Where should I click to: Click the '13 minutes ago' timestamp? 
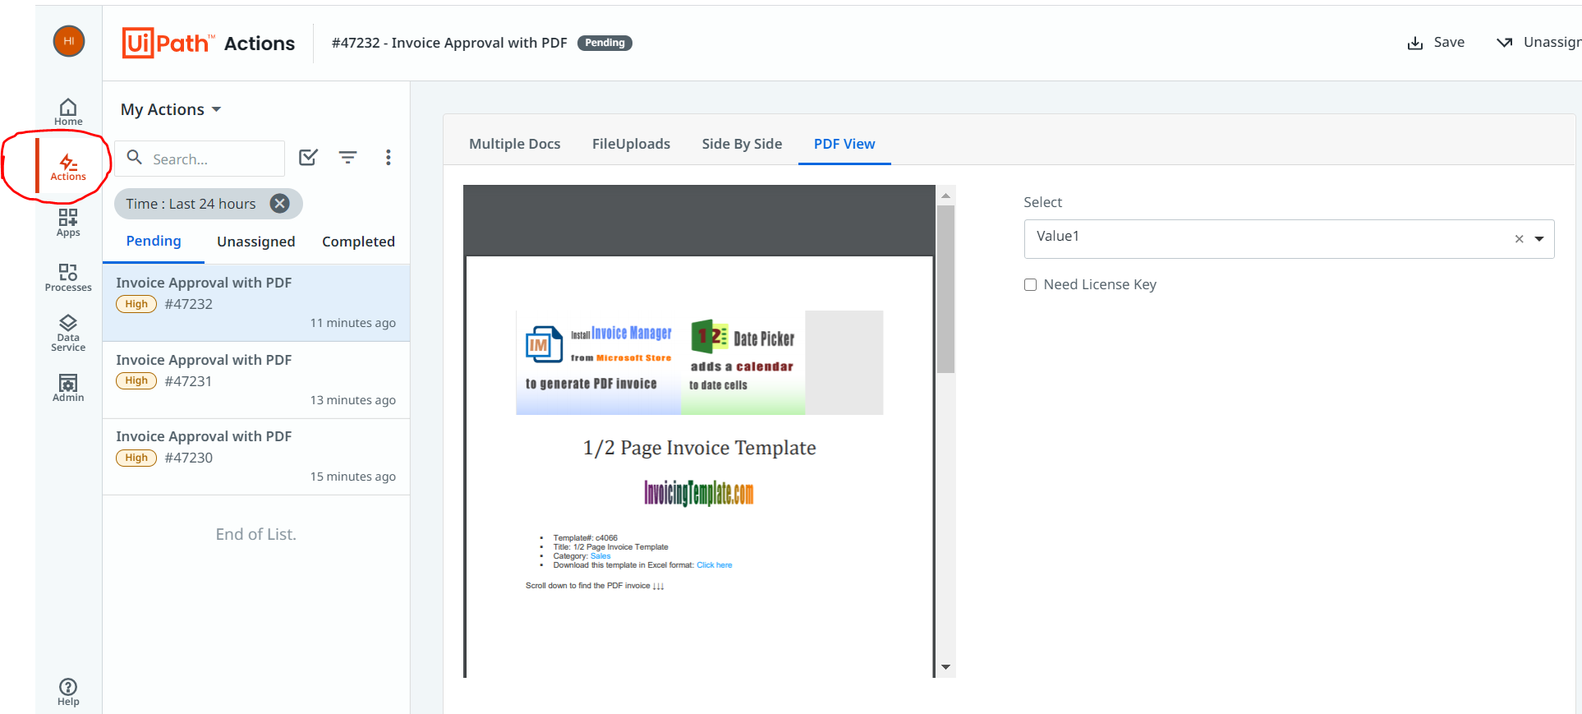click(353, 400)
